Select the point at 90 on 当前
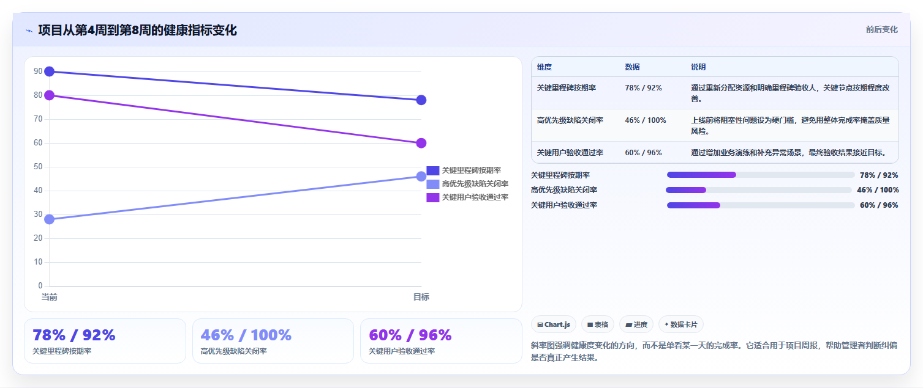Image resolution: width=923 pixels, height=388 pixels. tap(50, 71)
